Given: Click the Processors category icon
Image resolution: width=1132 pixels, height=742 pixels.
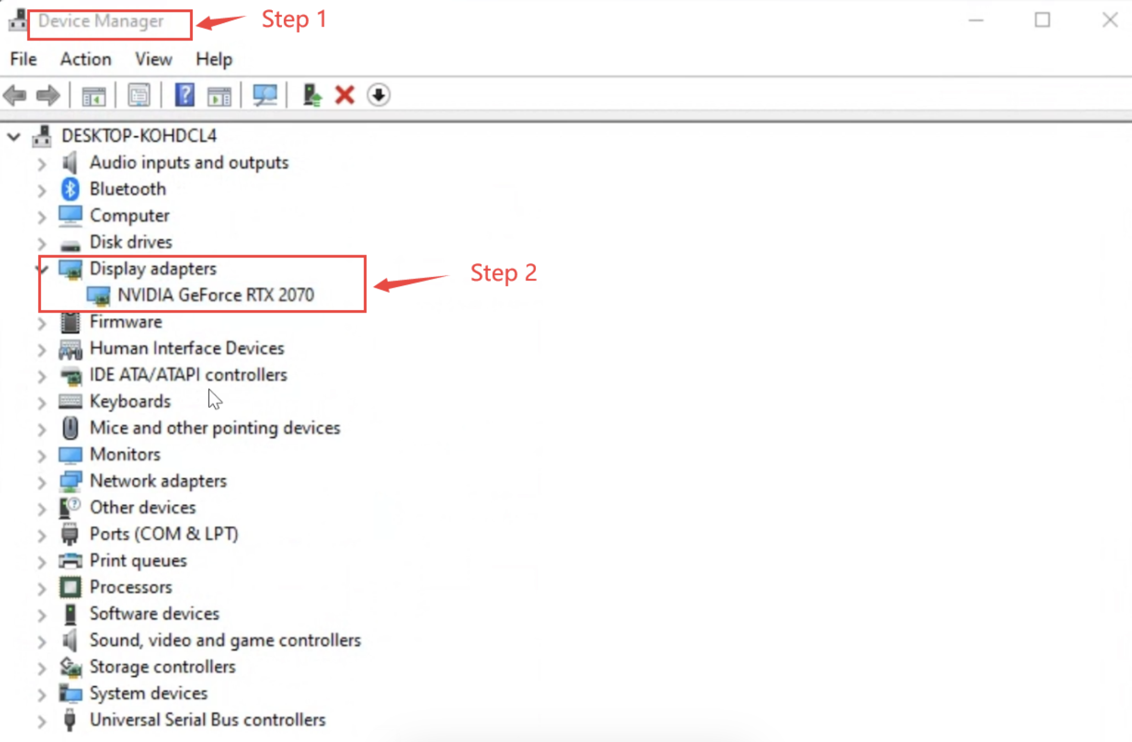Looking at the screenshot, I should point(70,587).
